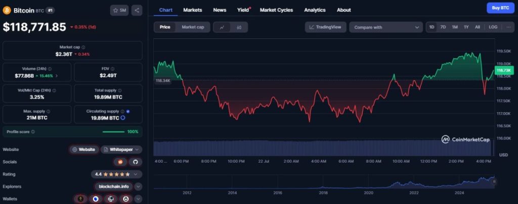Click the volume bars under the chart

[x=323, y=148]
